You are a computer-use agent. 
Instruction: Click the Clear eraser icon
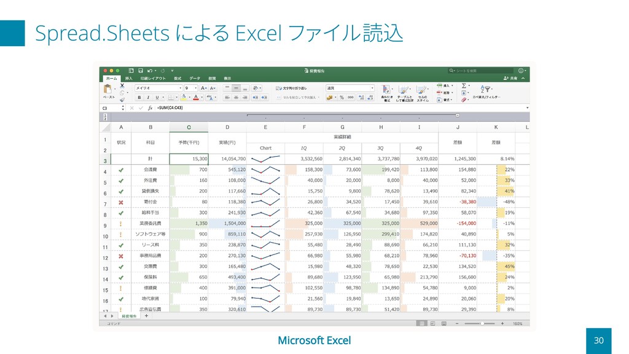(x=464, y=100)
